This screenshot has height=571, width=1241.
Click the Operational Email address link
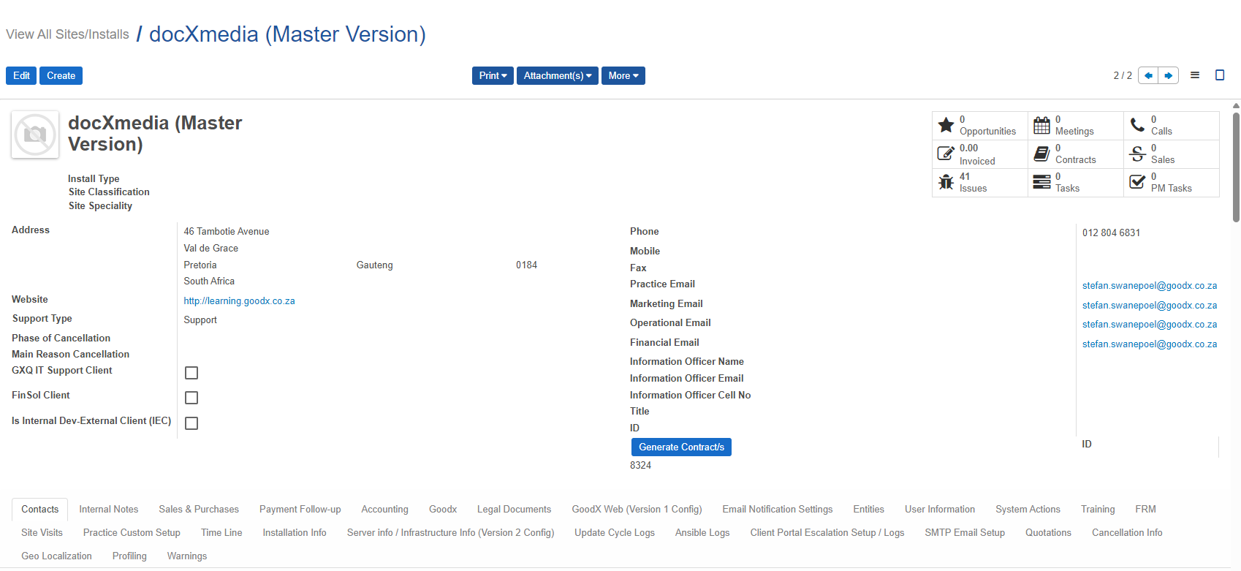[1150, 325]
